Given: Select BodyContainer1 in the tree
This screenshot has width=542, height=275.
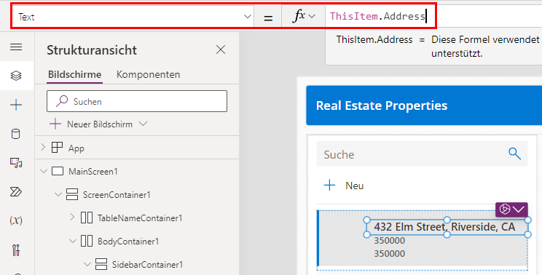Looking at the screenshot, I should 128,242.
